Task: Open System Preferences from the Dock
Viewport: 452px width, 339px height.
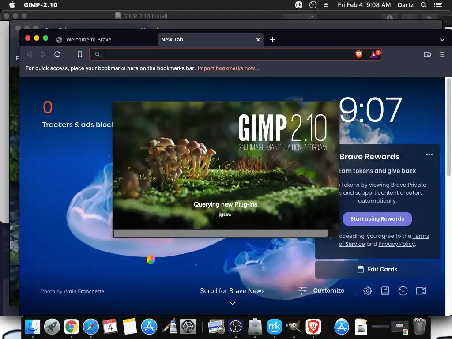Action: [188, 327]
